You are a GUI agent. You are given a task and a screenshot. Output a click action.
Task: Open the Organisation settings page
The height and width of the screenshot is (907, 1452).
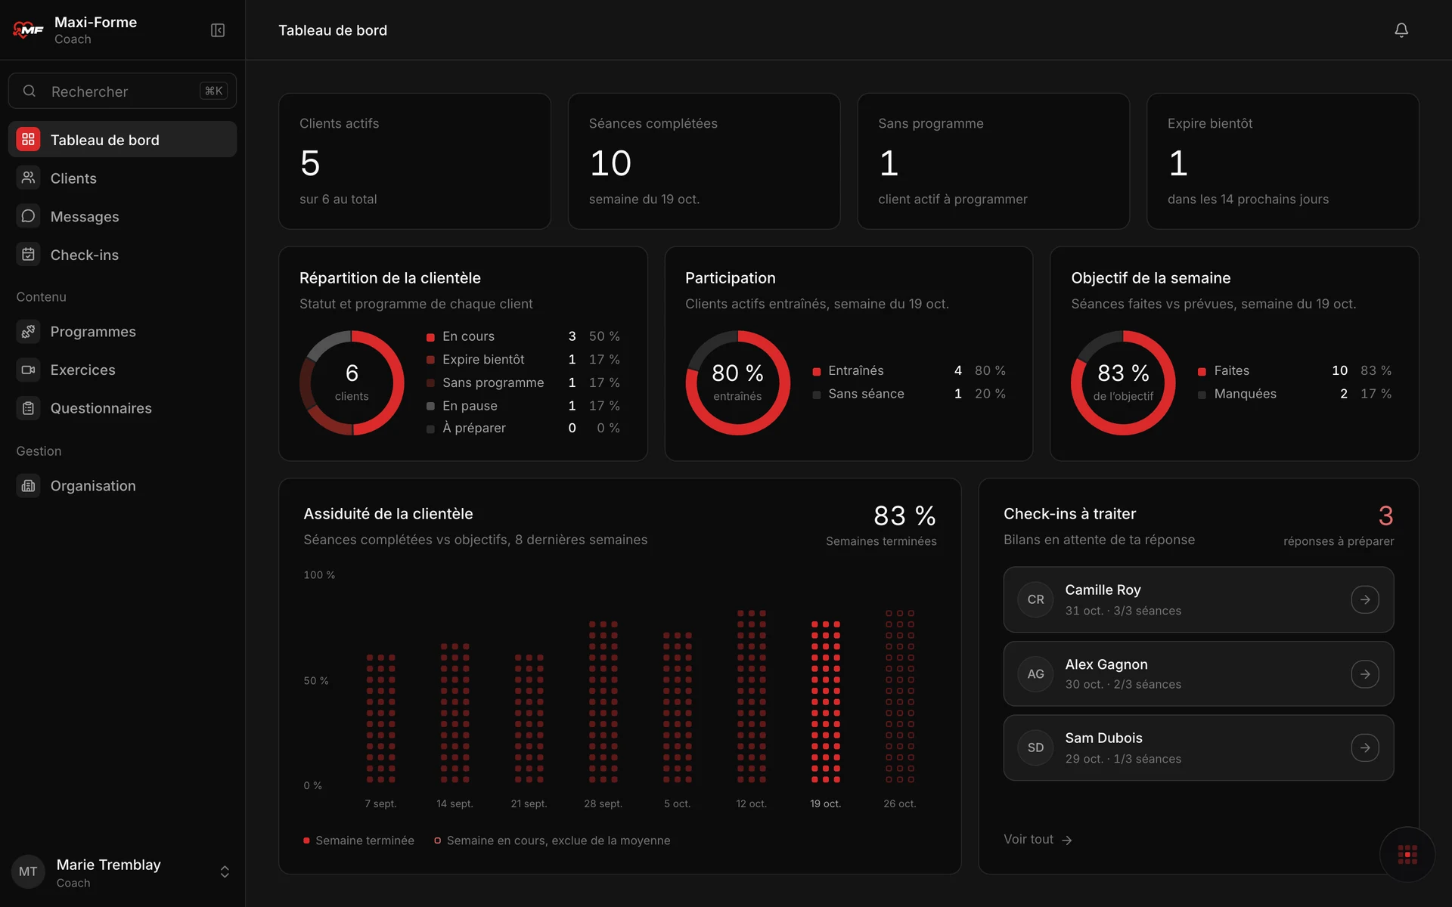[x=123, y=486]
